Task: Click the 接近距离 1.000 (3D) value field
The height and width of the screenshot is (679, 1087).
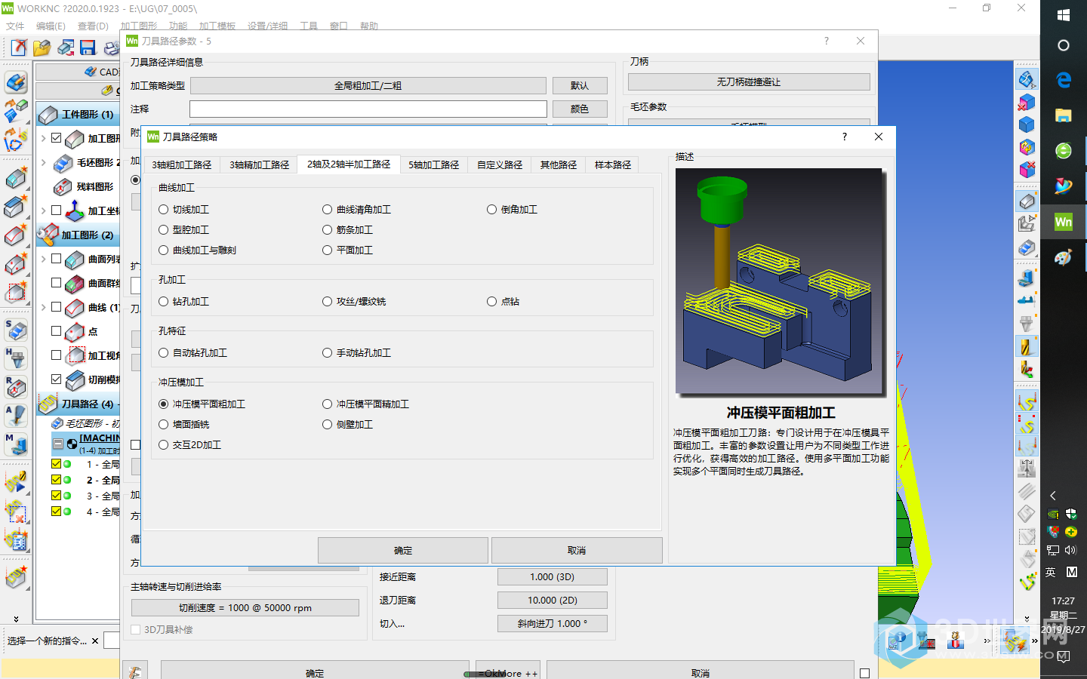Action: coord(553,577)
